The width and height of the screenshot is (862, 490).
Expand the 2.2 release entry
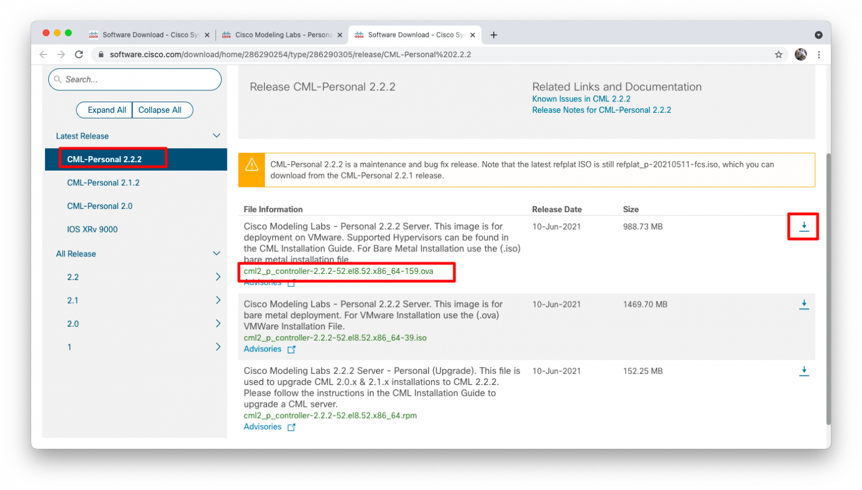coord(218,277)
